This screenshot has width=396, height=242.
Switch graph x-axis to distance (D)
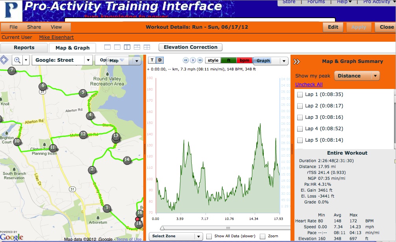click(159, 60)
